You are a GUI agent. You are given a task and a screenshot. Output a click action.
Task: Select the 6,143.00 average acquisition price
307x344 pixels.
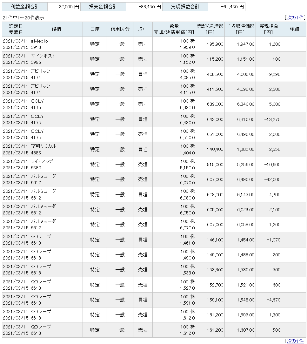246,195
